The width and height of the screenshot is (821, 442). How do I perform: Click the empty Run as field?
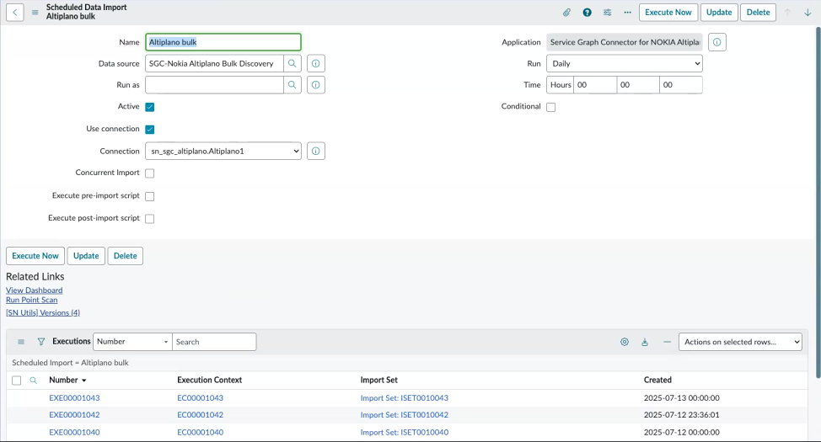click(214, 85)
